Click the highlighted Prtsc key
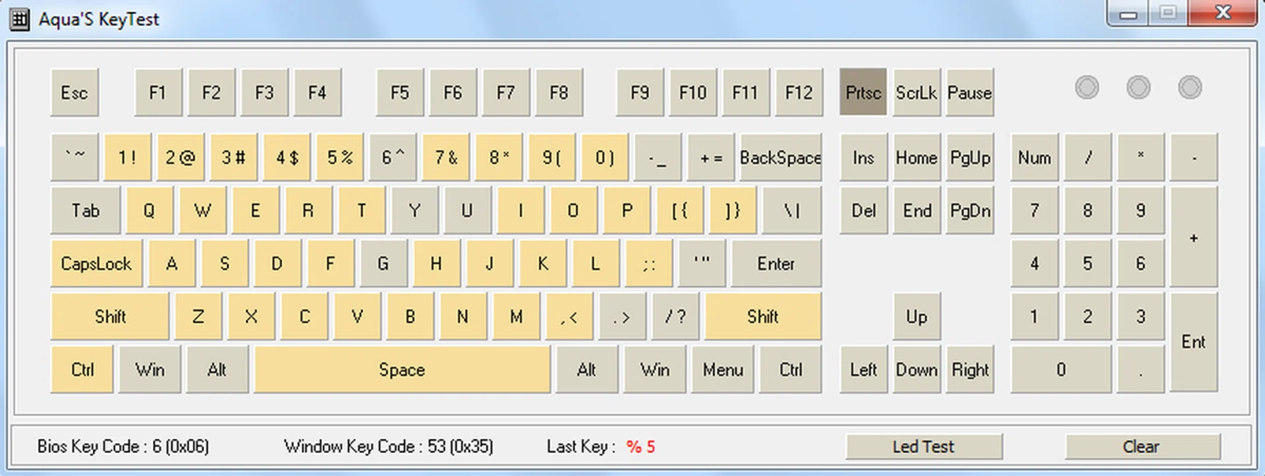The width and height of the screenshot is (1265, 476). click(x=863, y=92)
